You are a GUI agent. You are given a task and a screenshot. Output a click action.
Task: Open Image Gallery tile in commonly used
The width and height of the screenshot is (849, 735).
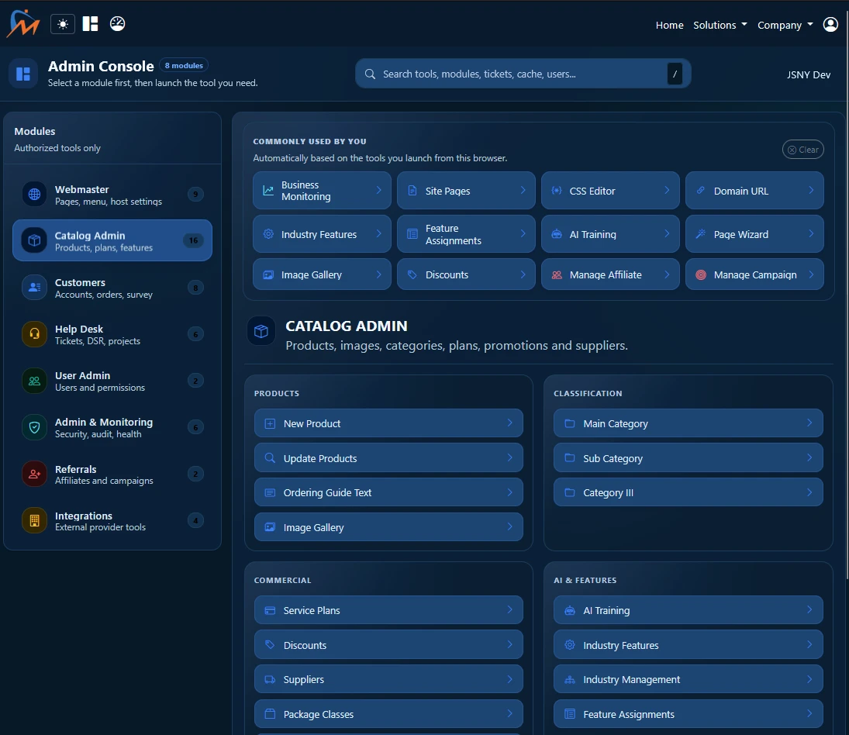tap(322, 274)
